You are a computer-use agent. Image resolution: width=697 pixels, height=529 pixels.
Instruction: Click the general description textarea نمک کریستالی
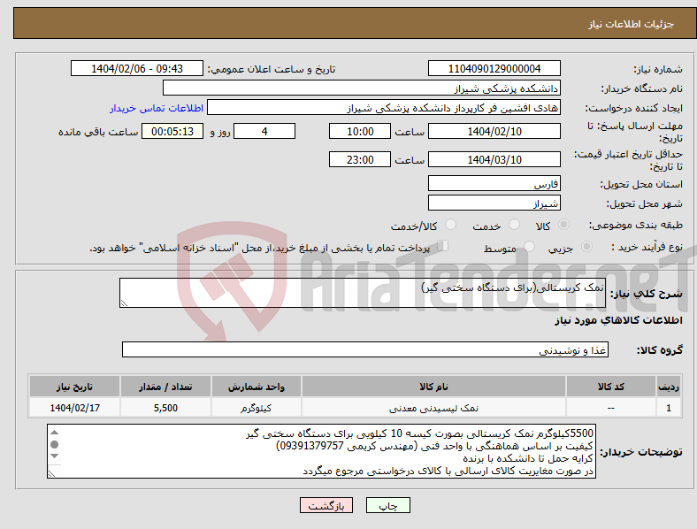coord(363,293)
